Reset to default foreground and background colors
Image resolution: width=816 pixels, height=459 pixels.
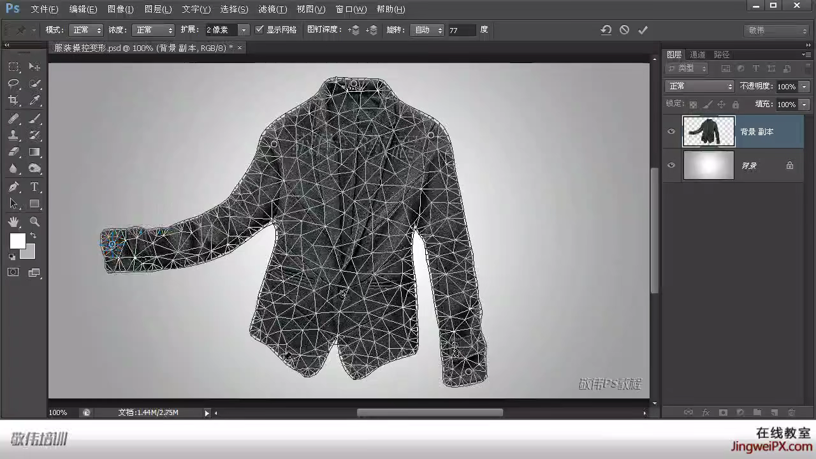point(11,256)
